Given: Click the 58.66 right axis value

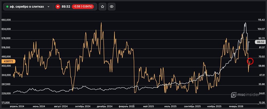Looking at the screenshot, I should click(261, 66).
